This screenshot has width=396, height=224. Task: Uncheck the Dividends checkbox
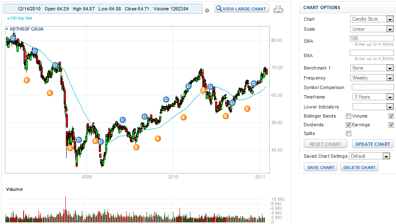point(348,125)
